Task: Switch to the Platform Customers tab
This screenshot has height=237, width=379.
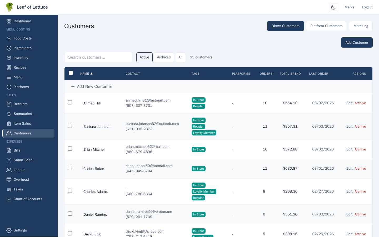Action: [x=326, y=26]
